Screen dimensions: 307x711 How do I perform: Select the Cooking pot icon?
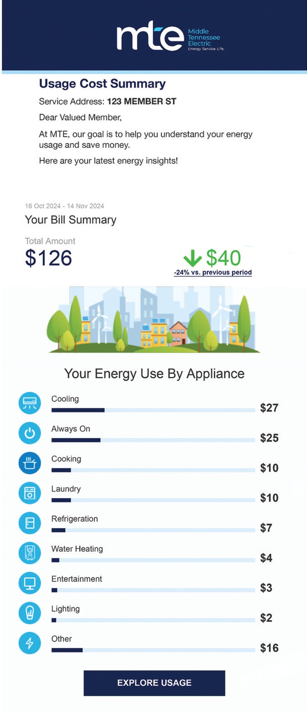coord(30,463)
